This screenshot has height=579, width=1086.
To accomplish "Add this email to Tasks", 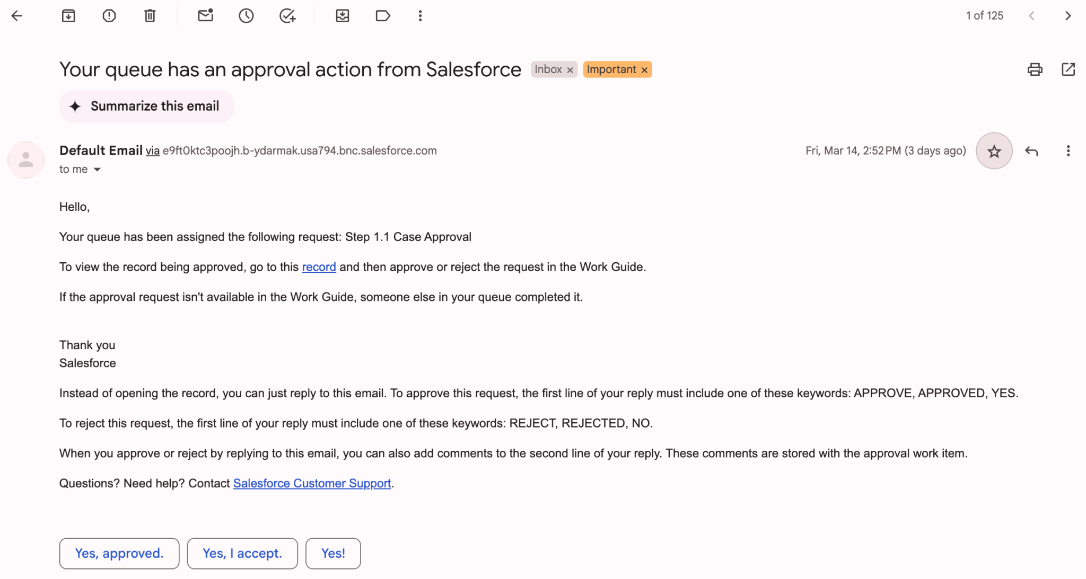I will [x=287, y=16].
